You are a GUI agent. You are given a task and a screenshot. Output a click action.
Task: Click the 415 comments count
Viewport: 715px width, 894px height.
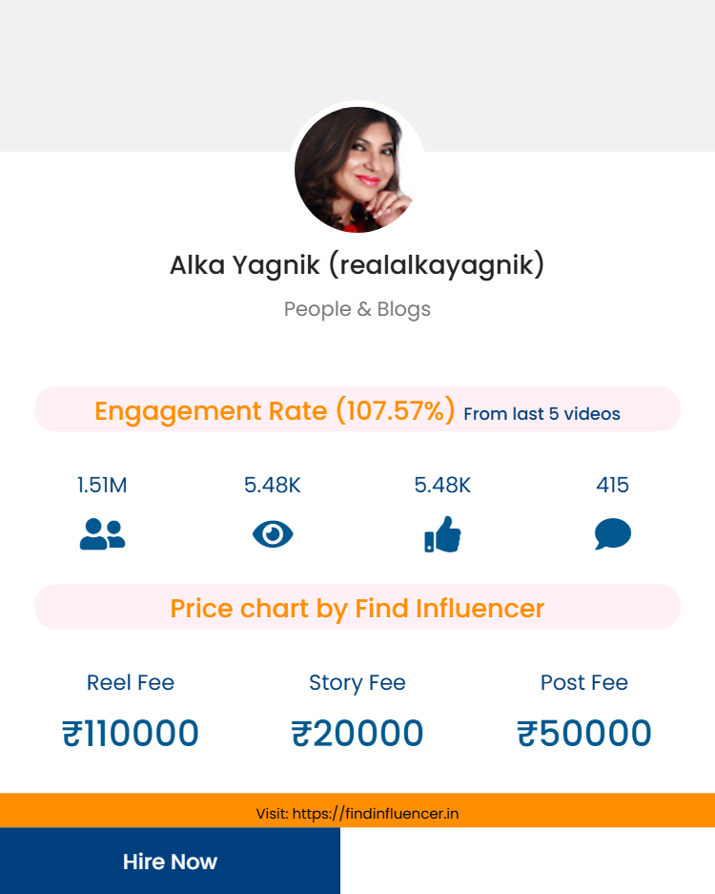pos(612,486)
